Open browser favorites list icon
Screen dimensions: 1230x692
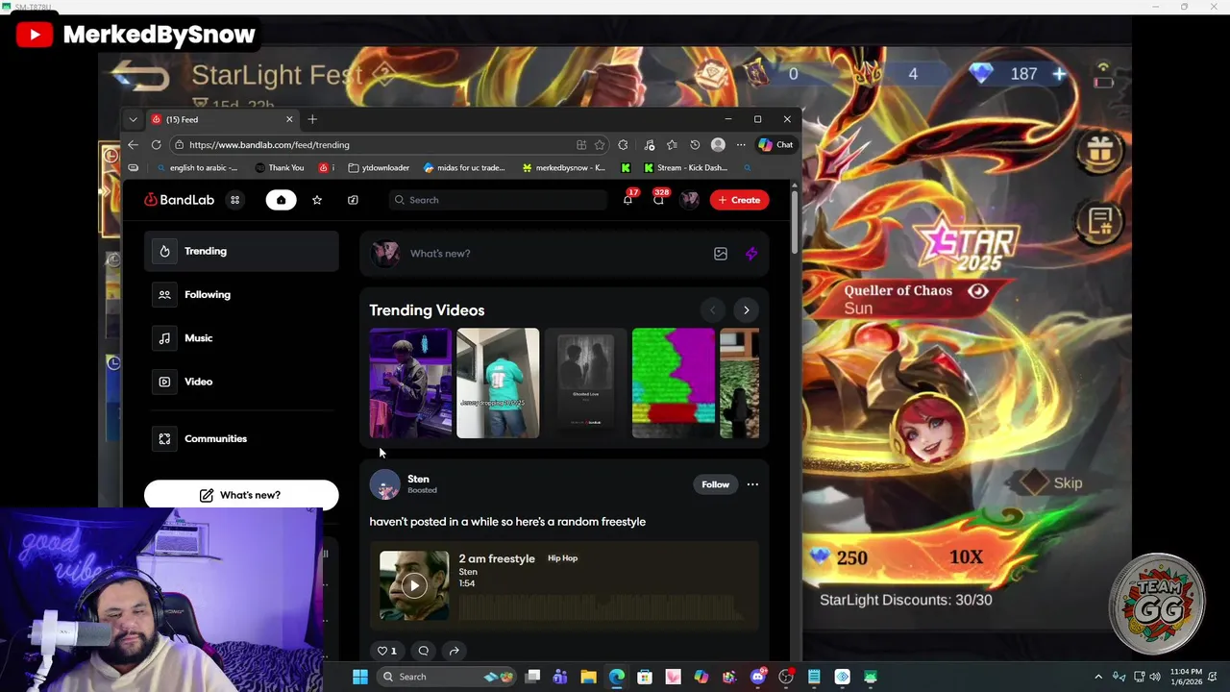672,145
